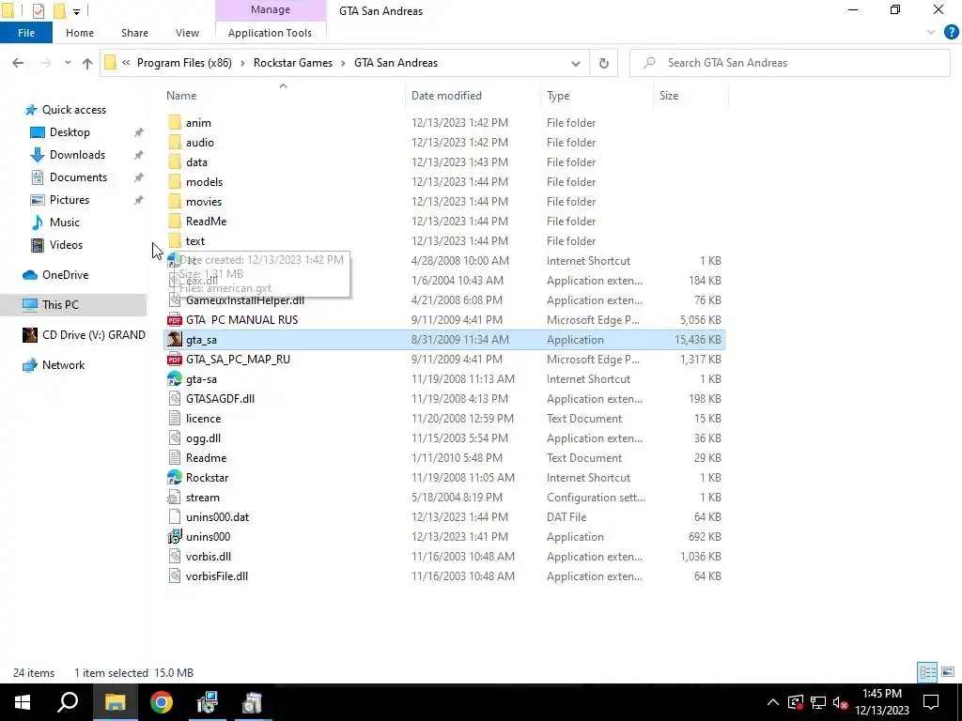962x721 pixels.
Task: Sort by the Type column header
Action: (597, 96)
